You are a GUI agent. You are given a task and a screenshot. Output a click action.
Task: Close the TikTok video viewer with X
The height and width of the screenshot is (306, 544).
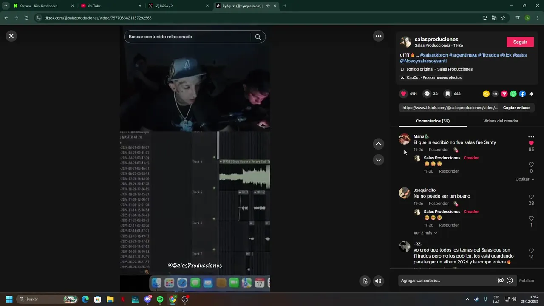tap(11, 36)
